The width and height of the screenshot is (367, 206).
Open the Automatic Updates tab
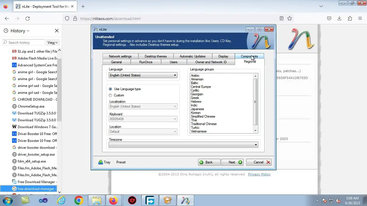[x=192, y=56]
